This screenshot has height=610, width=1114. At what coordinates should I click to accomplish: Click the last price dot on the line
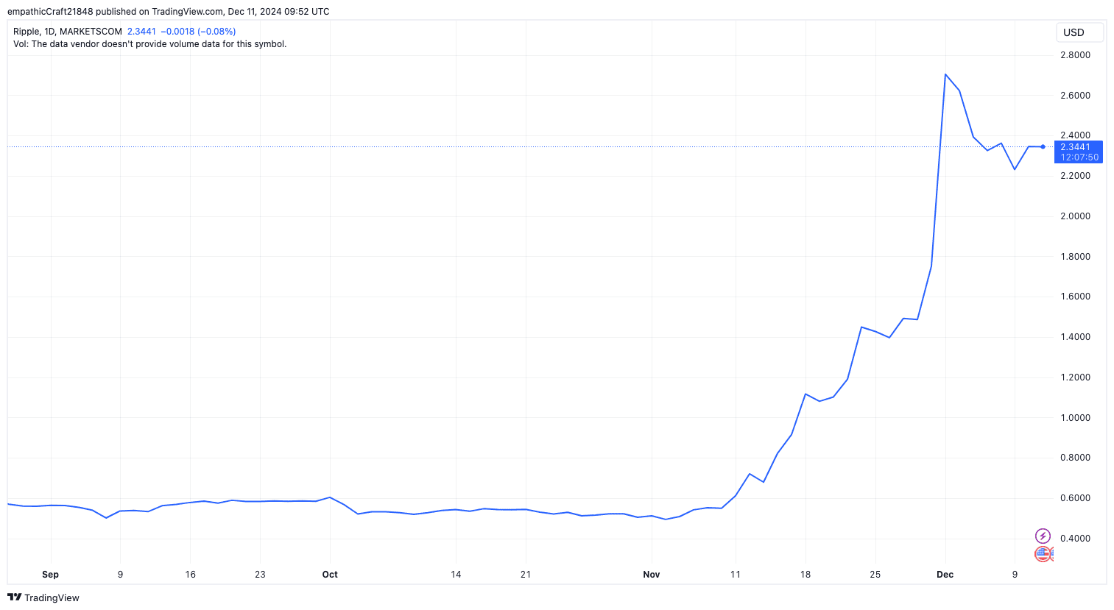click(x=1043, y=147)
